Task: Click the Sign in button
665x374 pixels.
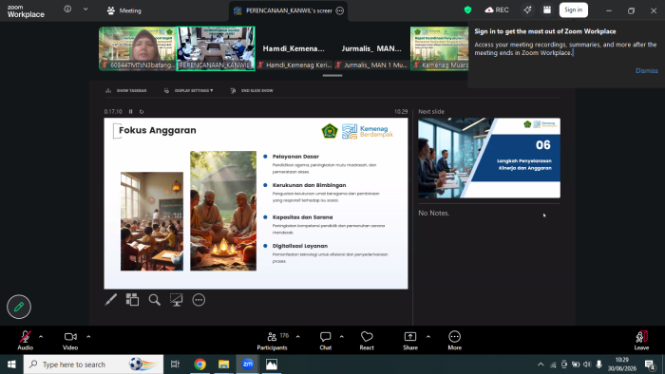Action: [574, 9]
